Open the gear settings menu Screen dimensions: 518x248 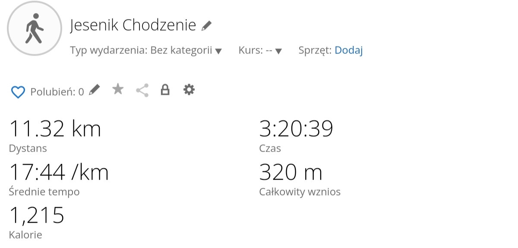click(189, 90)
